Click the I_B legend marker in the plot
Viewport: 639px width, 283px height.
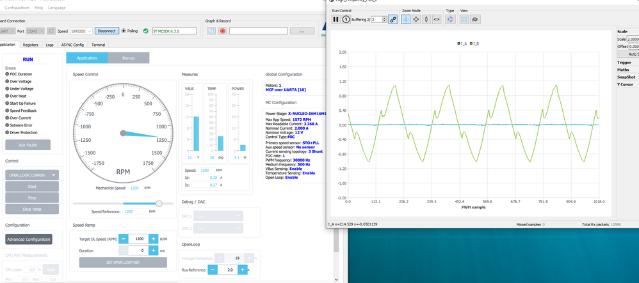(471, 43)
